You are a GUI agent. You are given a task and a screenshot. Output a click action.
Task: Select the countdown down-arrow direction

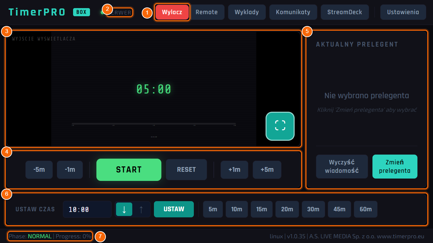pos(124,209)
